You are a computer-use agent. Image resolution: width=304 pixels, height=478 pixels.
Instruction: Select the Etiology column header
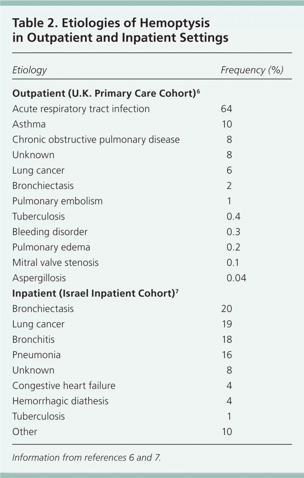29,70
